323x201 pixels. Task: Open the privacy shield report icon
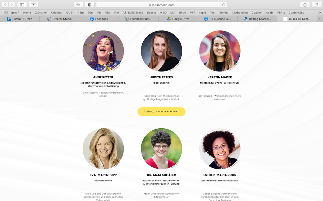pos(89,5)
